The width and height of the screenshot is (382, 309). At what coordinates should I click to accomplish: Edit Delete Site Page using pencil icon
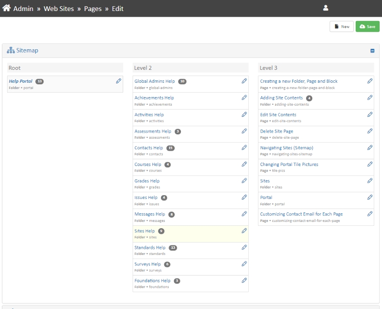click(x=370, y=131)
